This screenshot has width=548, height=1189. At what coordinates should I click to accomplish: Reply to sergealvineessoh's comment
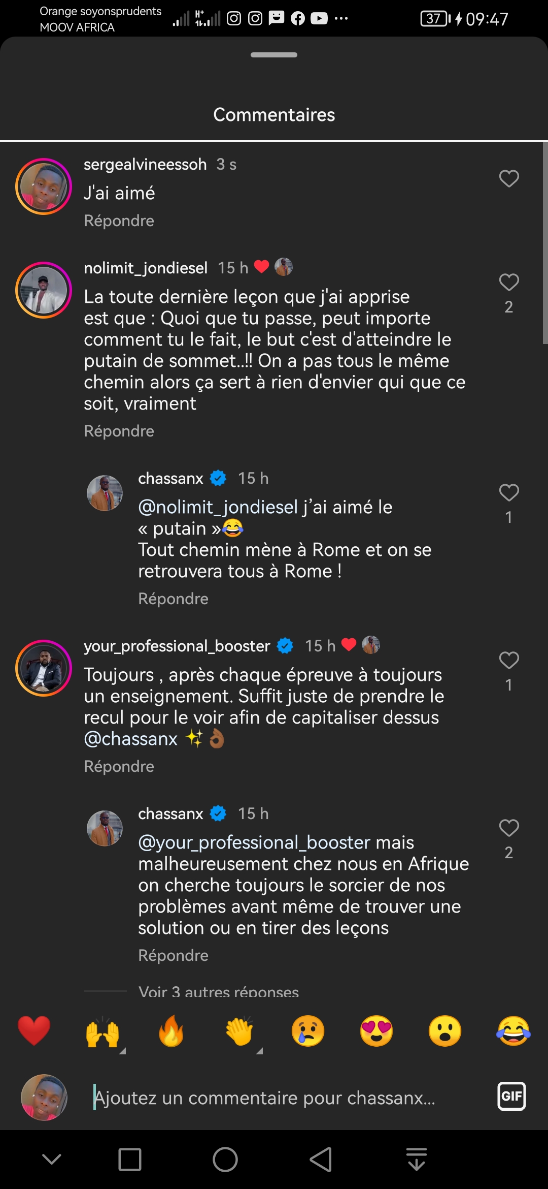tap(119, 221)
